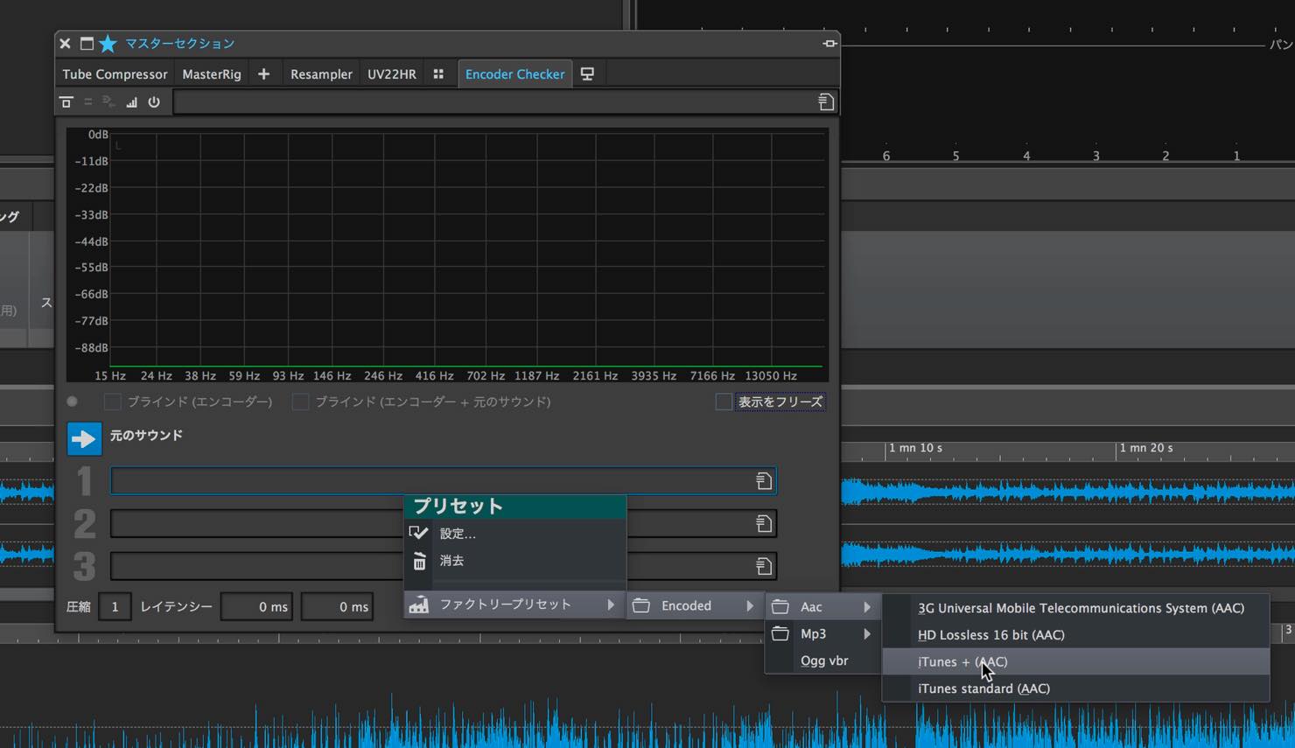Click the float window icon beside the star
1295x748 pixels.
point(87,43)
